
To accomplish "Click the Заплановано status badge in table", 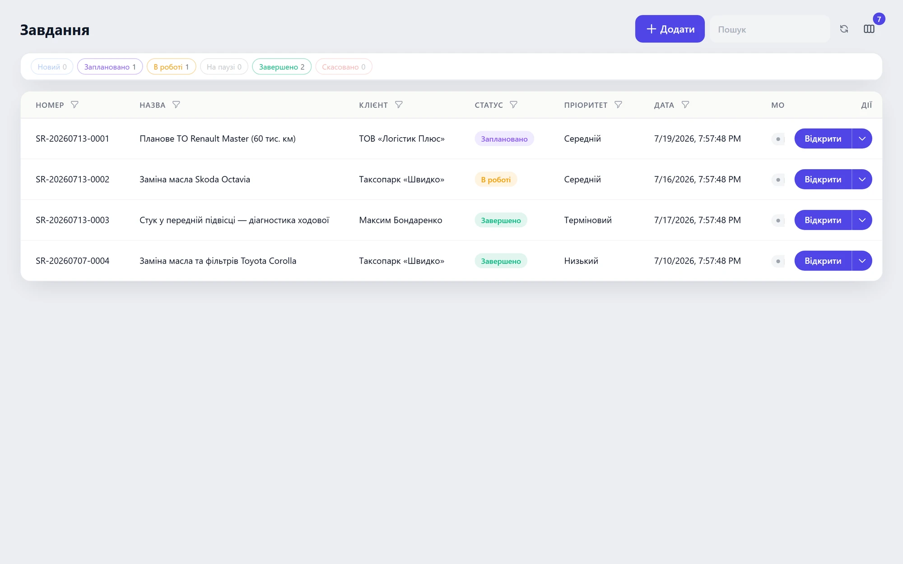I will (x=504, y=139).
